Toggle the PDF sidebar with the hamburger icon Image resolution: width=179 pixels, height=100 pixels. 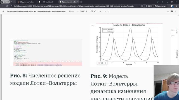(3, 11)
